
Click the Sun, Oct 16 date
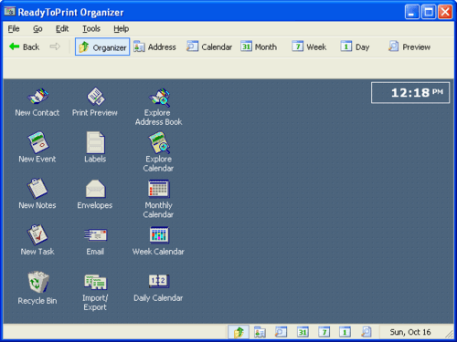410,332
